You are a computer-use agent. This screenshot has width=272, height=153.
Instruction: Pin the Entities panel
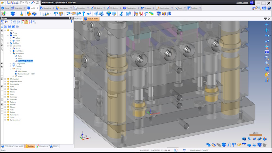[x=69, y=18]
